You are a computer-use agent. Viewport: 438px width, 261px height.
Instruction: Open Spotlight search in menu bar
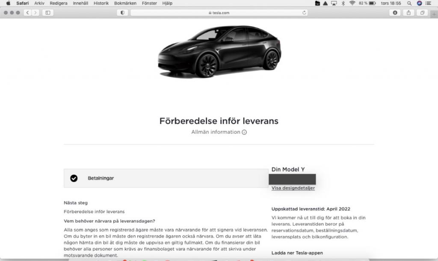(x=409, y=3)
